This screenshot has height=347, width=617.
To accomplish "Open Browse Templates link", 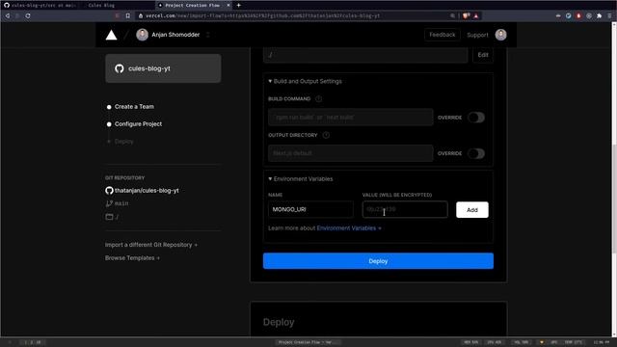I will (132, 258).
